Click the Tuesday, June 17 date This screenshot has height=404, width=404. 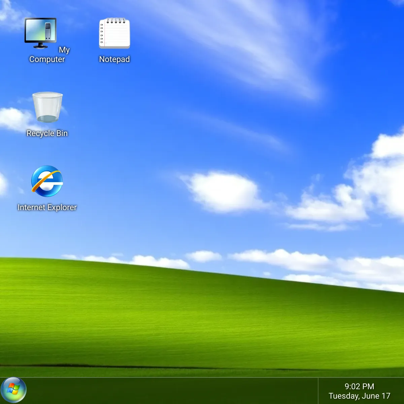[359, 396]
